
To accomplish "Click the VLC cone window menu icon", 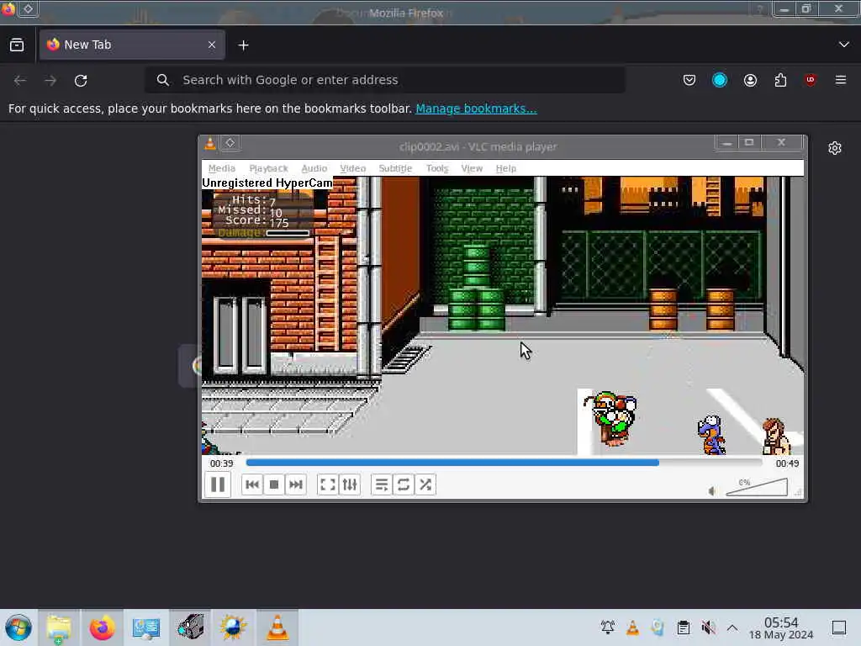I will coord(209,143).
